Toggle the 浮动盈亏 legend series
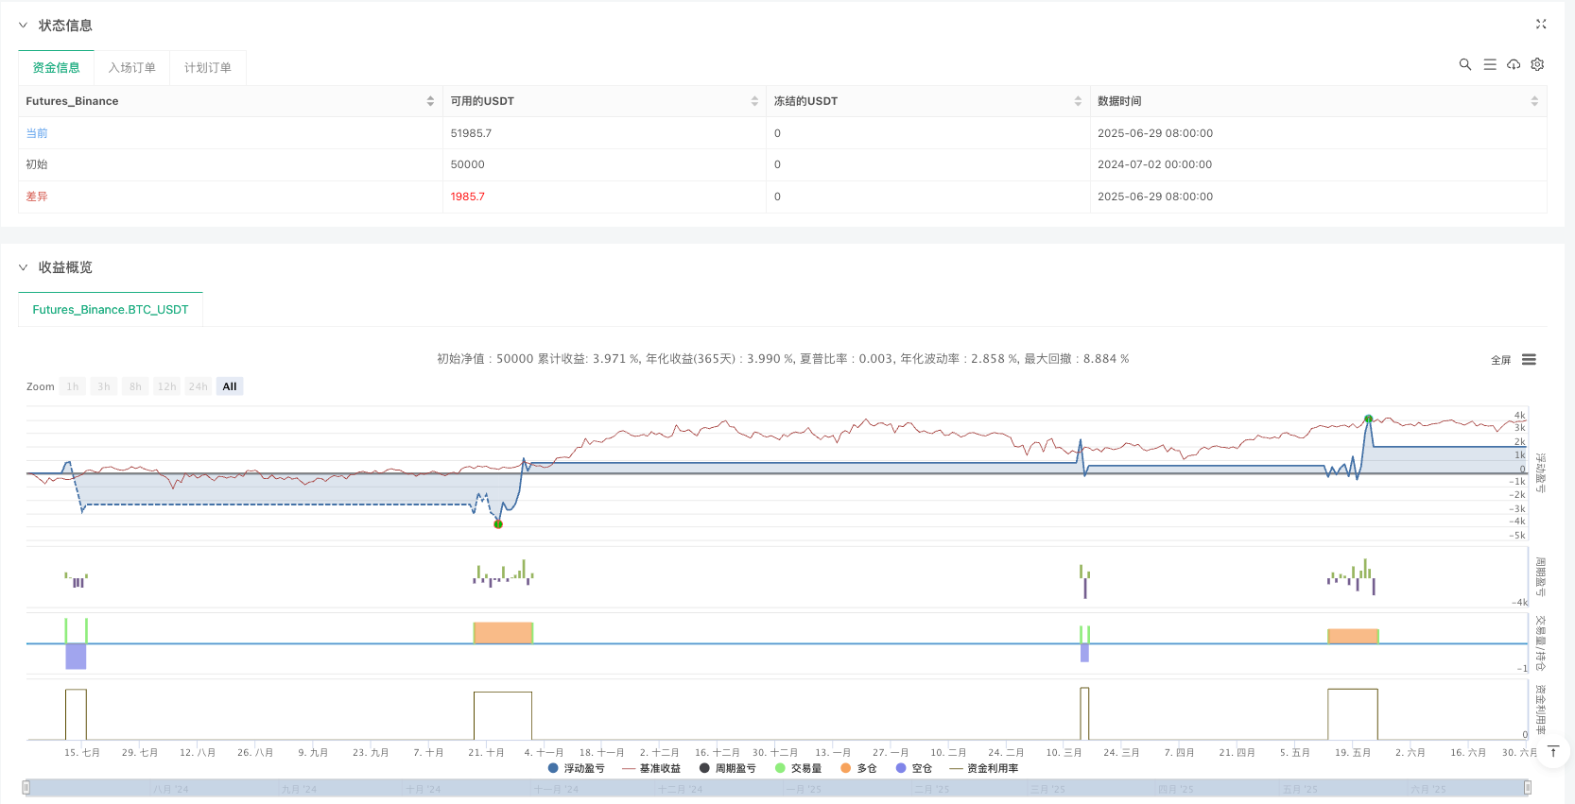1575x804 pixels. [x=576, y=768]
